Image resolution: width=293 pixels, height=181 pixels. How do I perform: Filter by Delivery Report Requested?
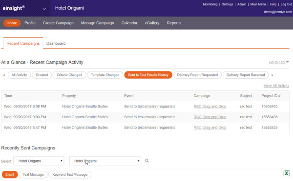pyautogui.click(x=197, y=75)
